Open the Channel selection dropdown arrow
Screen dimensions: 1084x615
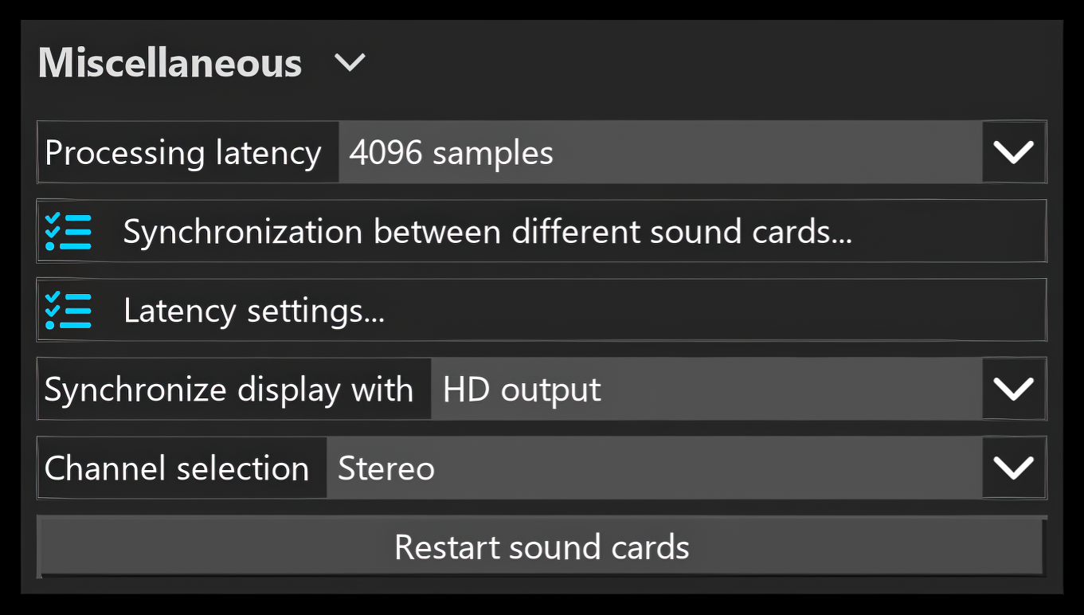[x=1014, y=468]
